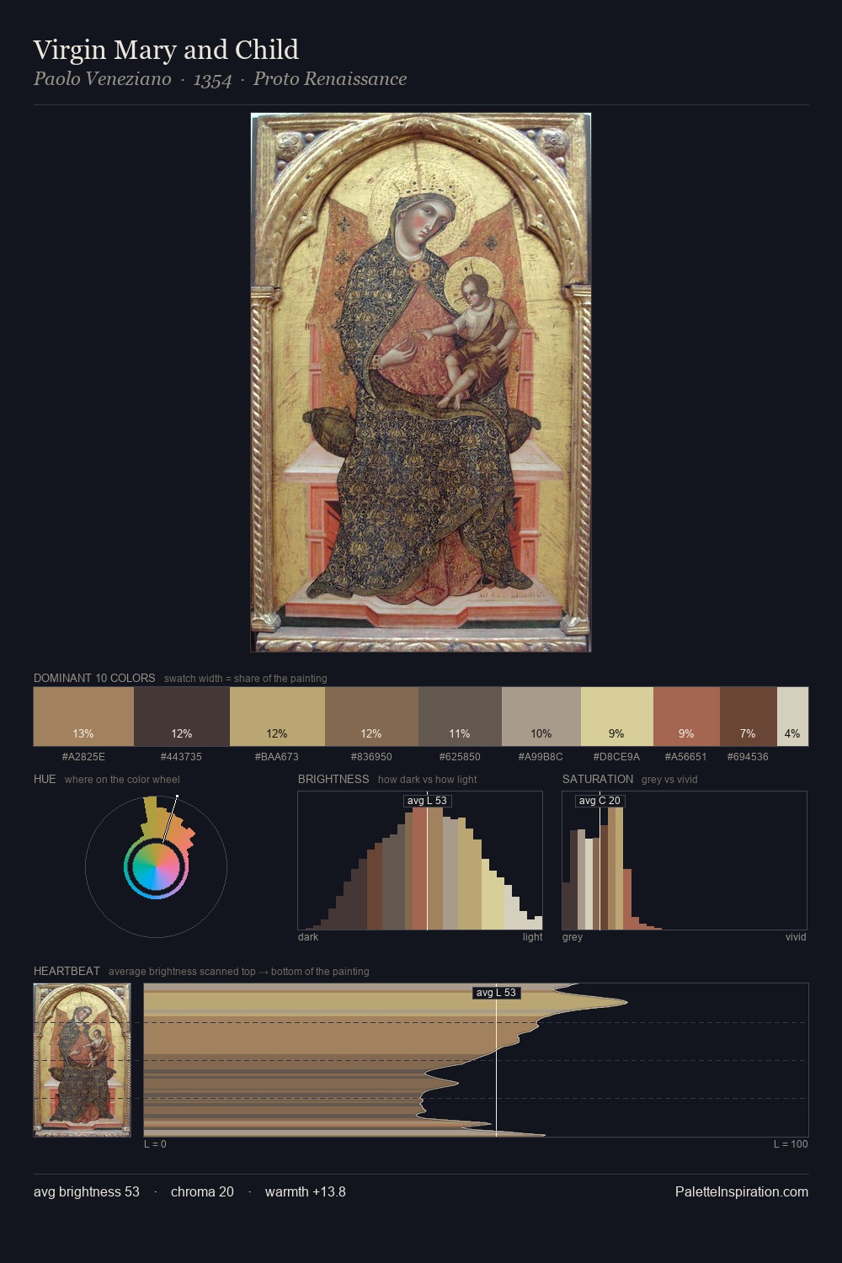Select the grey-brown swatch #625850

coord(460,717)
